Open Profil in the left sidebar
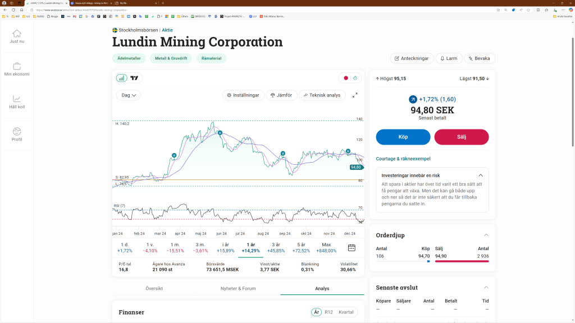The height and width of the screenshot is (323, 575). pos(17,135)
